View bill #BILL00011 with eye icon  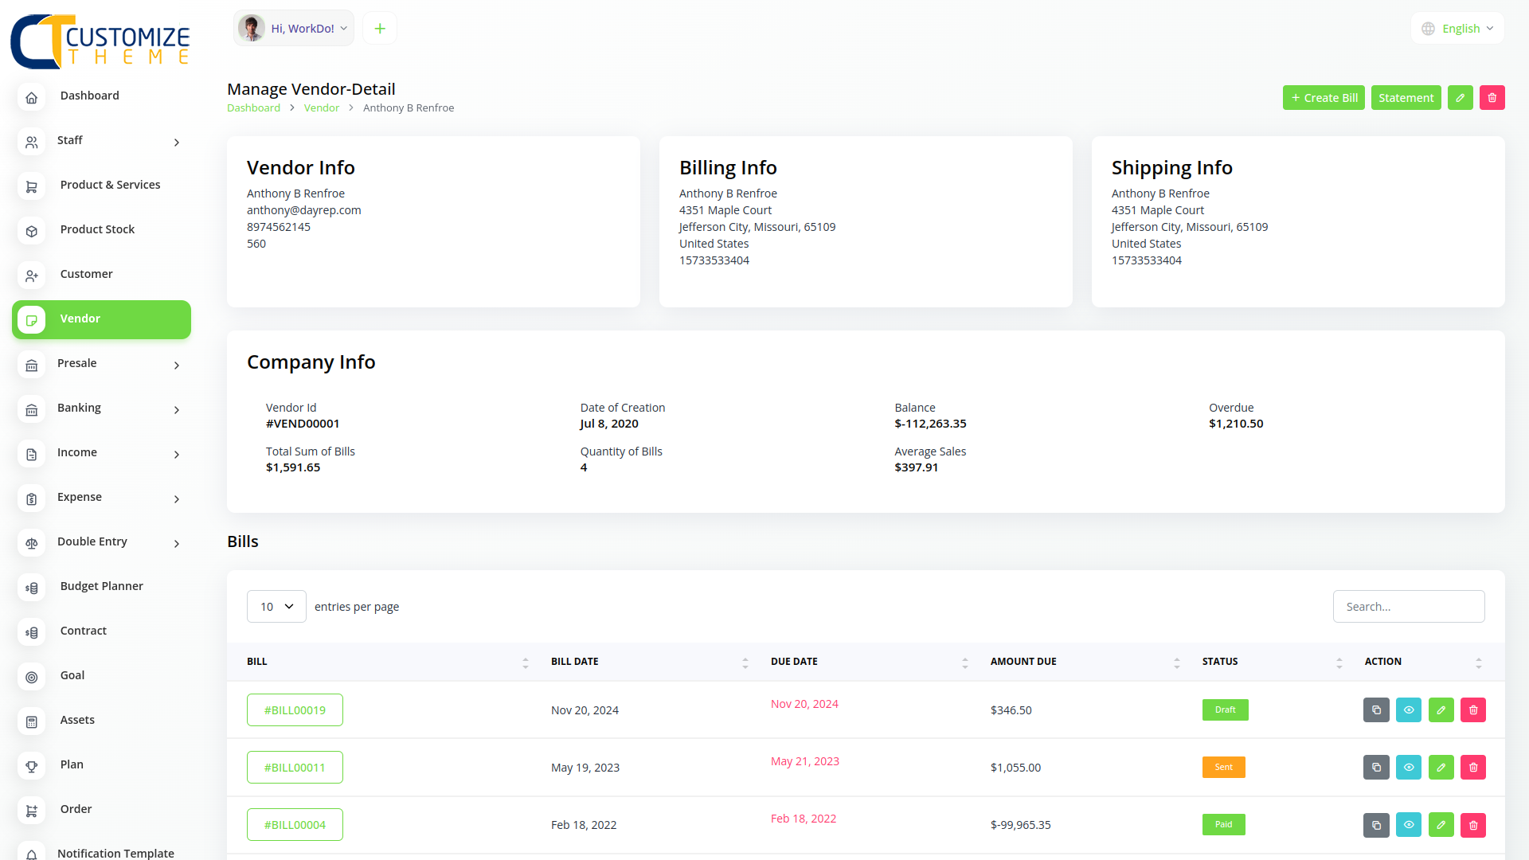(x=1408, y=768)
